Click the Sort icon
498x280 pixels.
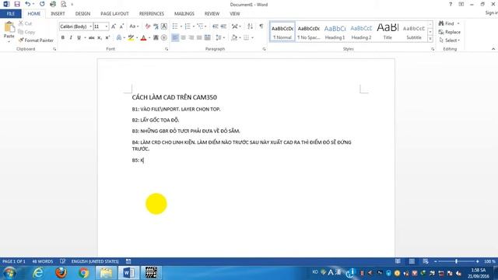click(250, 26)
